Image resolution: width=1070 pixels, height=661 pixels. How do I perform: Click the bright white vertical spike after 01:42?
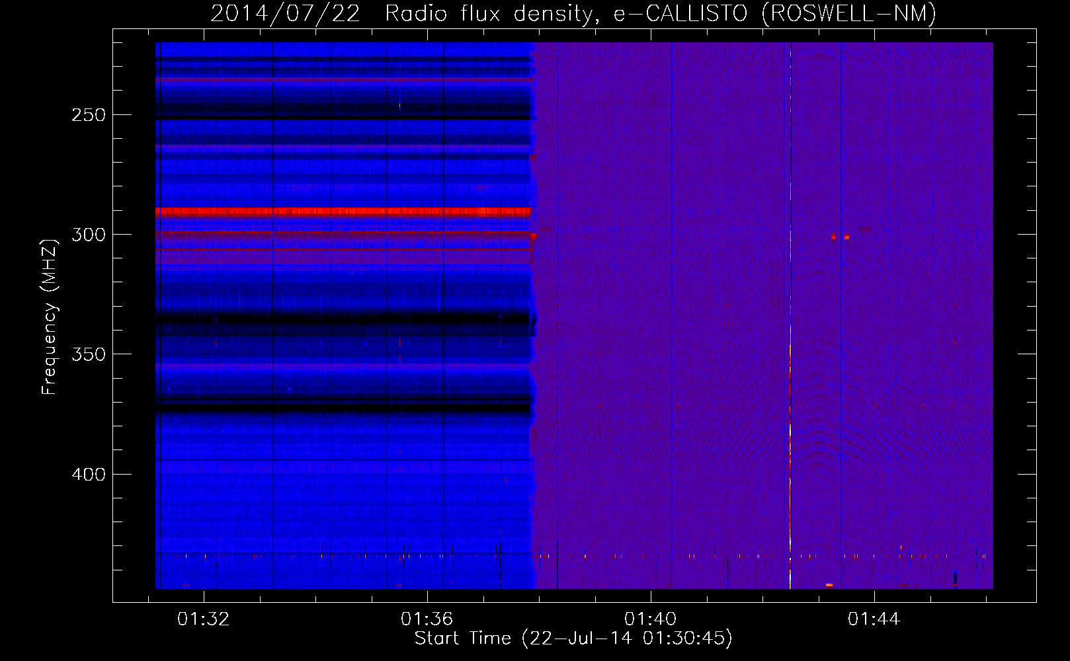790,316
